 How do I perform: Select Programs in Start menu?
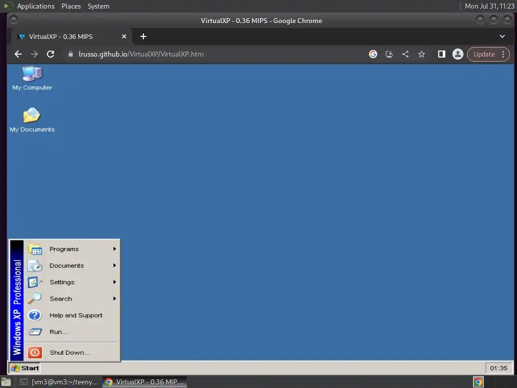click(72, 249)
